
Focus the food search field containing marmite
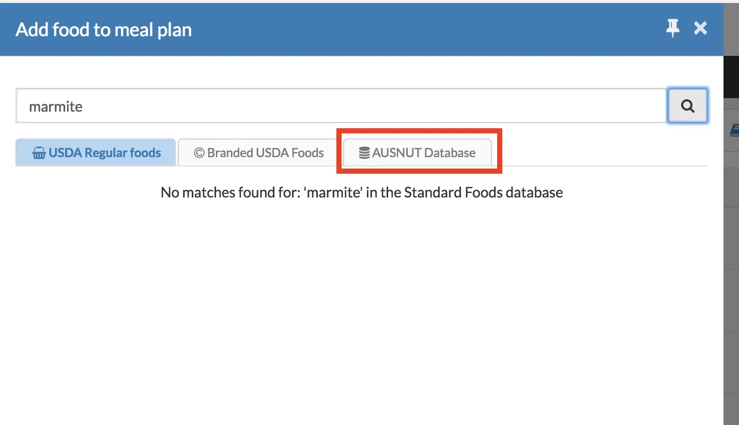(341, 106)
